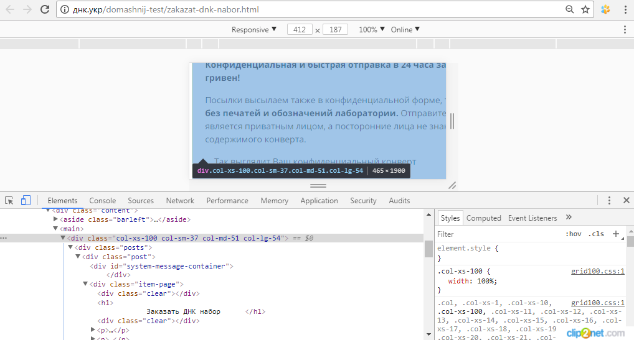Switch to the Audits tab
The width and height of the screenshot is (634, 340).
click(x=399, y=200)
